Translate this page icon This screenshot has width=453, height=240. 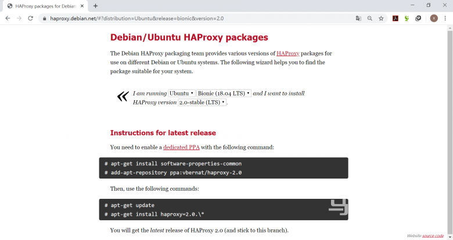point(358,19)
